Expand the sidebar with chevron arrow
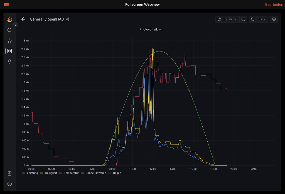 (x=16, y=24)
